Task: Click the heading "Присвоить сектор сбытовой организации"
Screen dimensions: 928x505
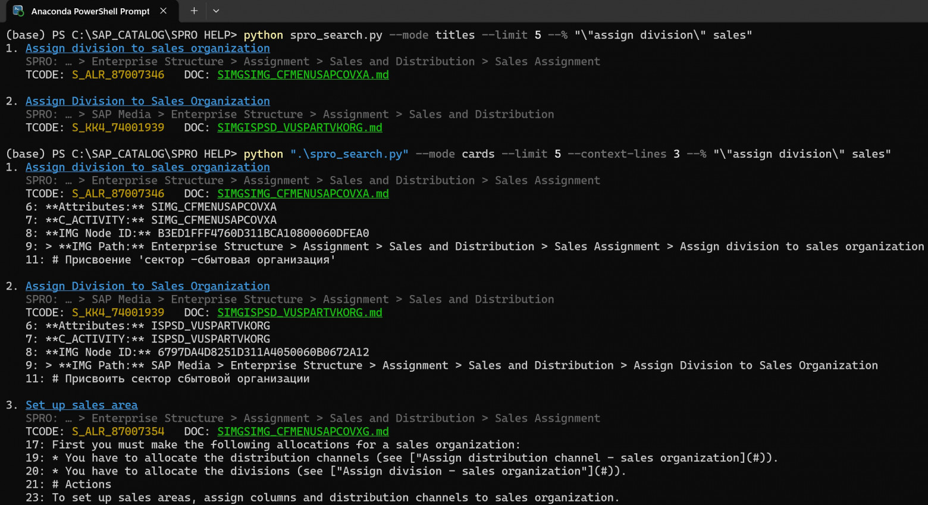Action: pos(187,379)
